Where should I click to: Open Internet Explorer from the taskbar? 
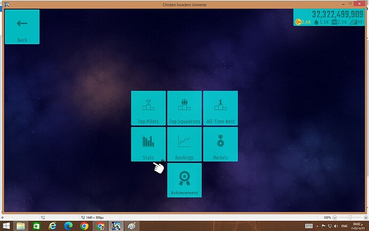click(52, 226)
